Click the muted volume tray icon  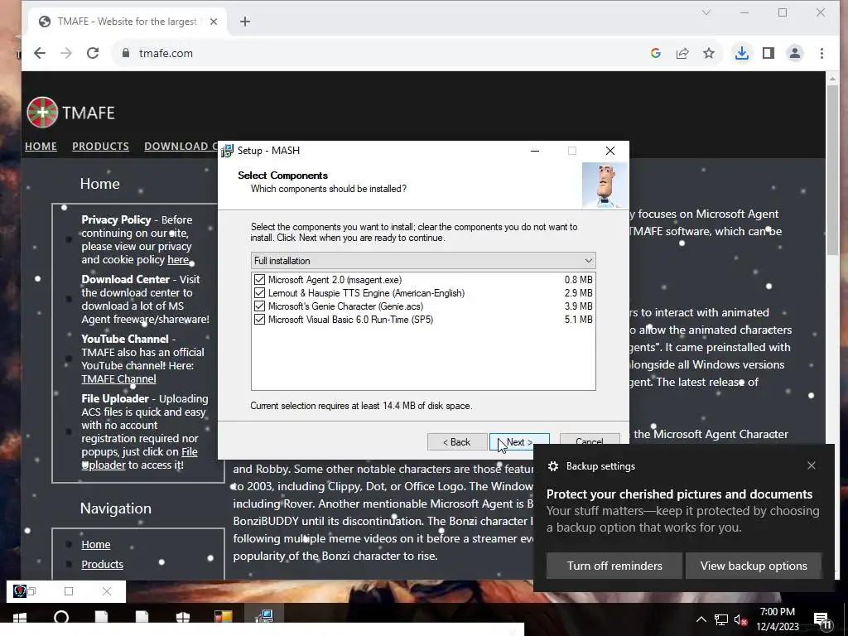pyautogui.click(x=741, y=619)
